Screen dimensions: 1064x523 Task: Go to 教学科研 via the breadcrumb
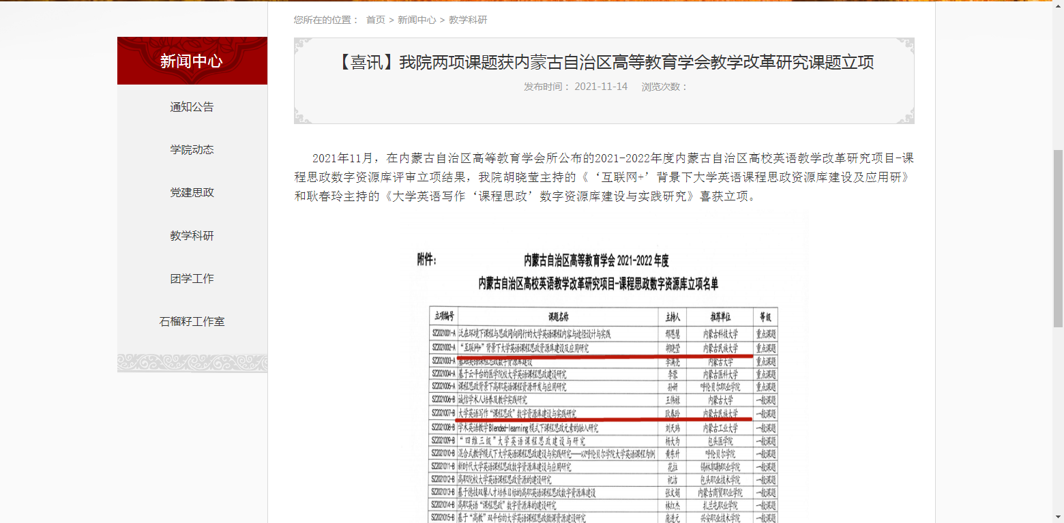click(468, 20)
